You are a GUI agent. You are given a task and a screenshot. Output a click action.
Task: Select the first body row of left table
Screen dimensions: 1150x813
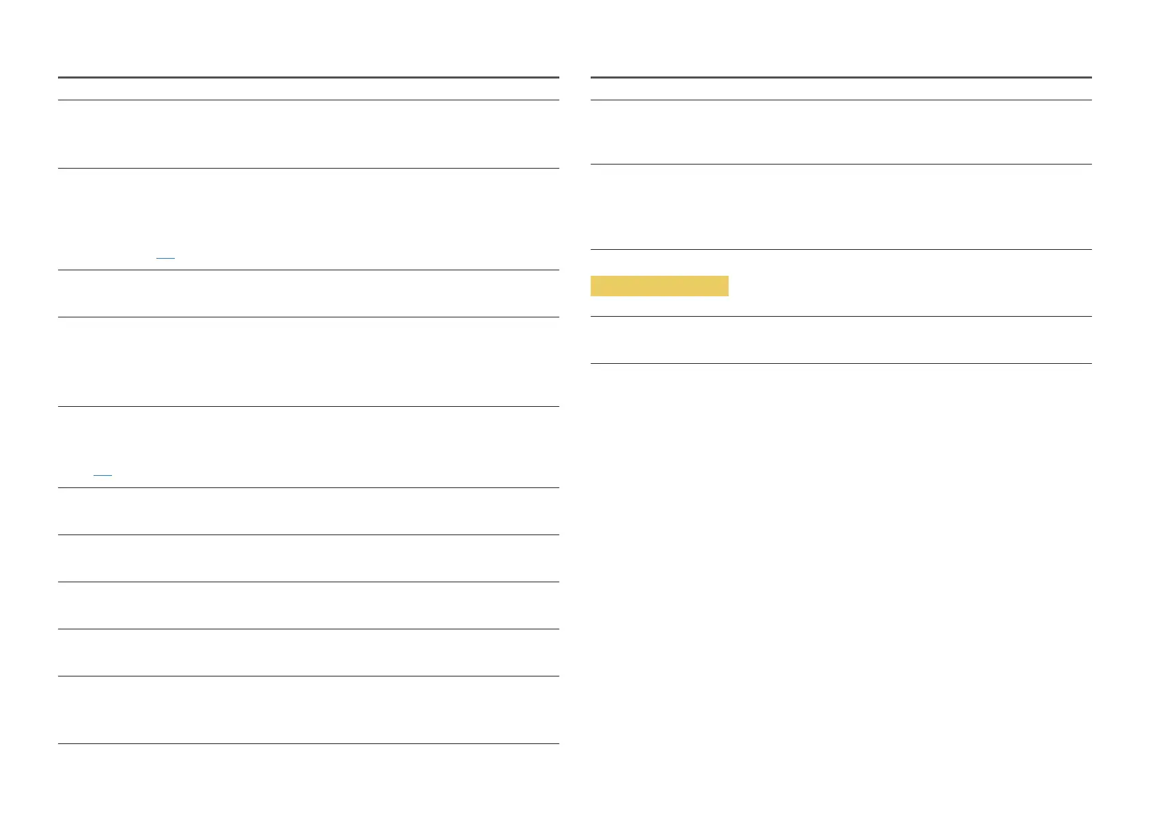coord(308,134)
